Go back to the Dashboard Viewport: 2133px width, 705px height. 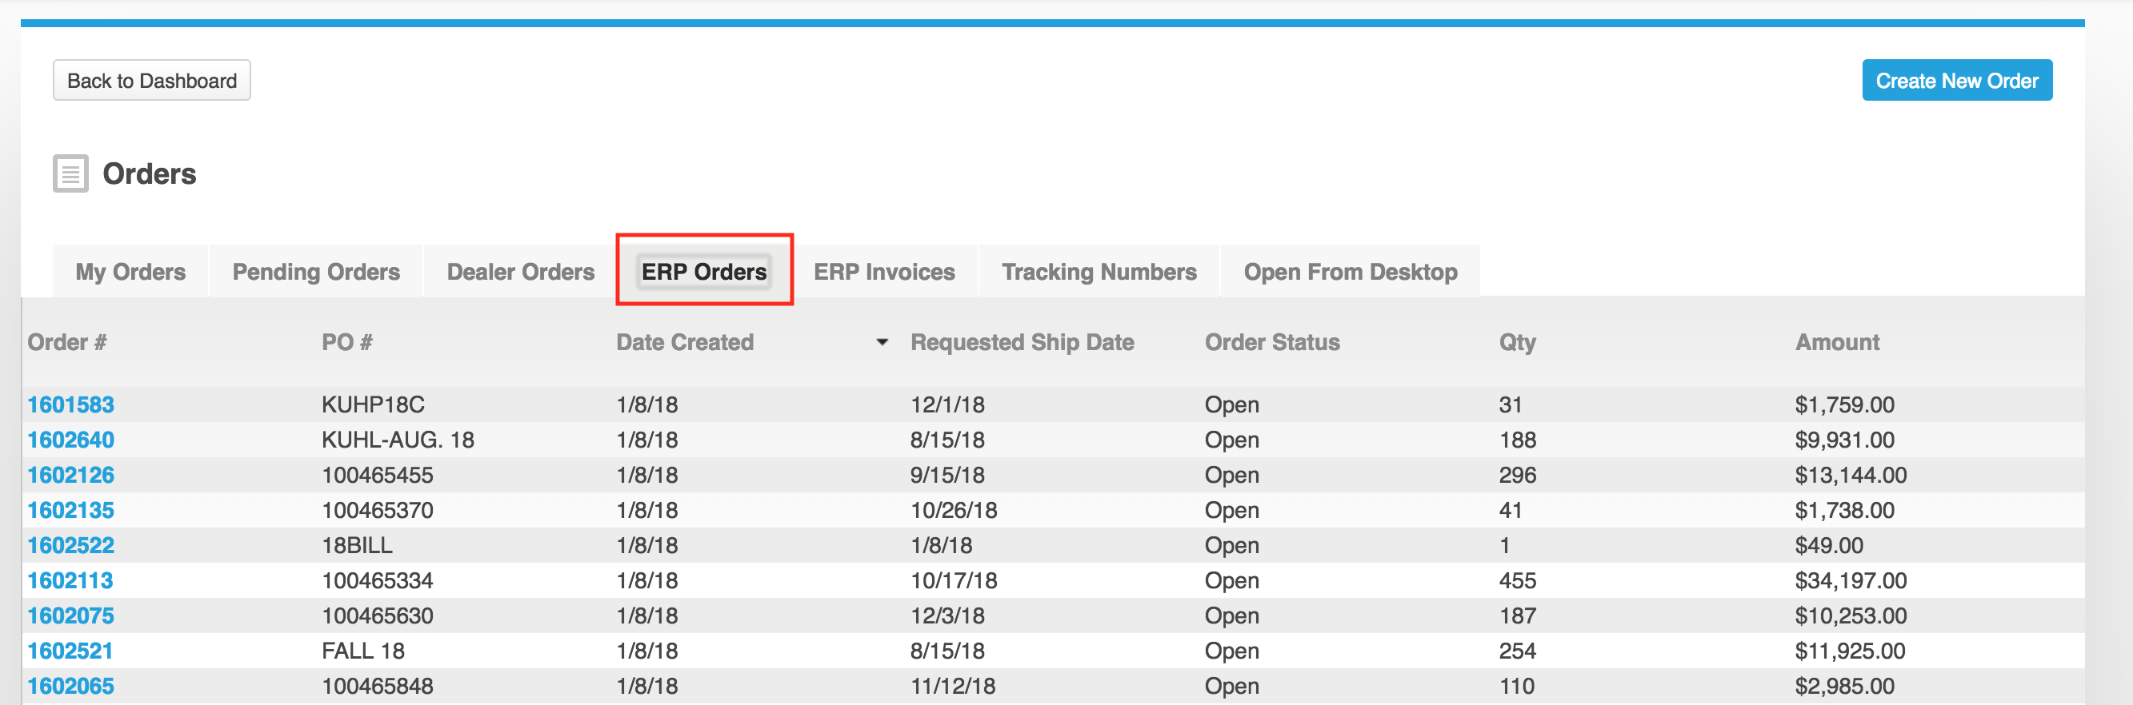coord(151,81)
